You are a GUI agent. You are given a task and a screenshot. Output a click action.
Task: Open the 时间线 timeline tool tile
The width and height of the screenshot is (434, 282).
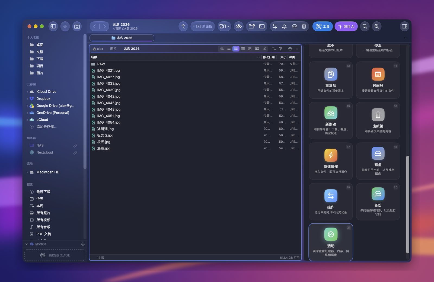pos(378,80)
